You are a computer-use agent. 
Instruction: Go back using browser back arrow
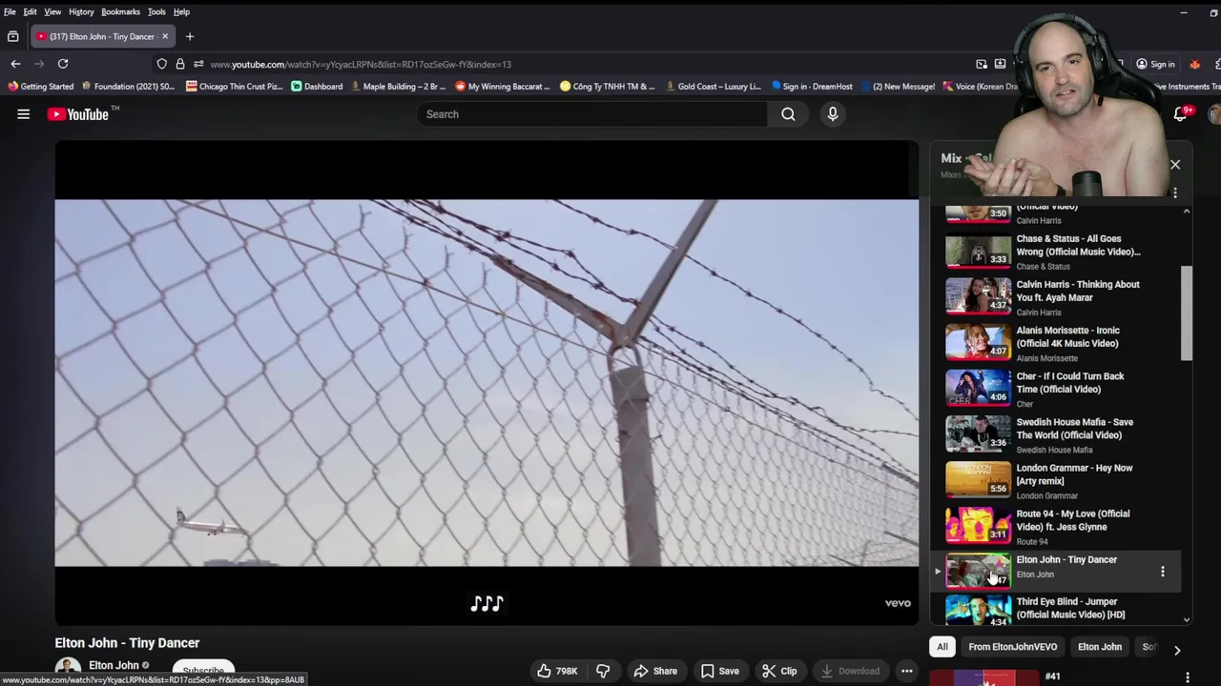[15, 64]
